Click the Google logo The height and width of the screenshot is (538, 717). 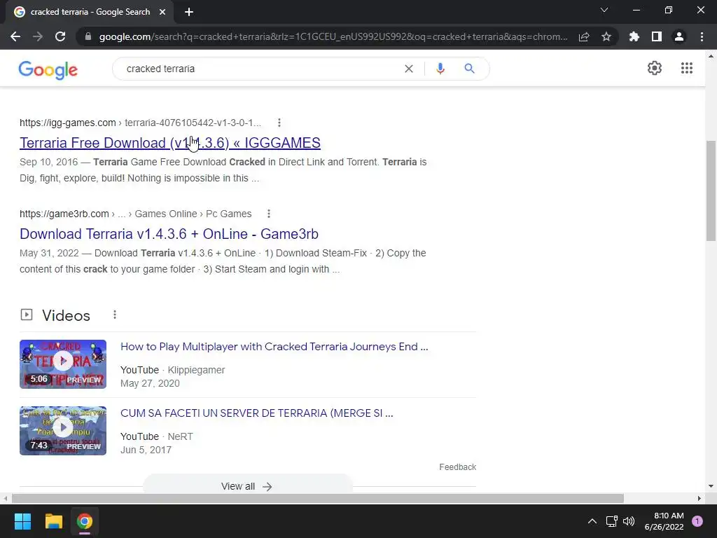[48, 69]
